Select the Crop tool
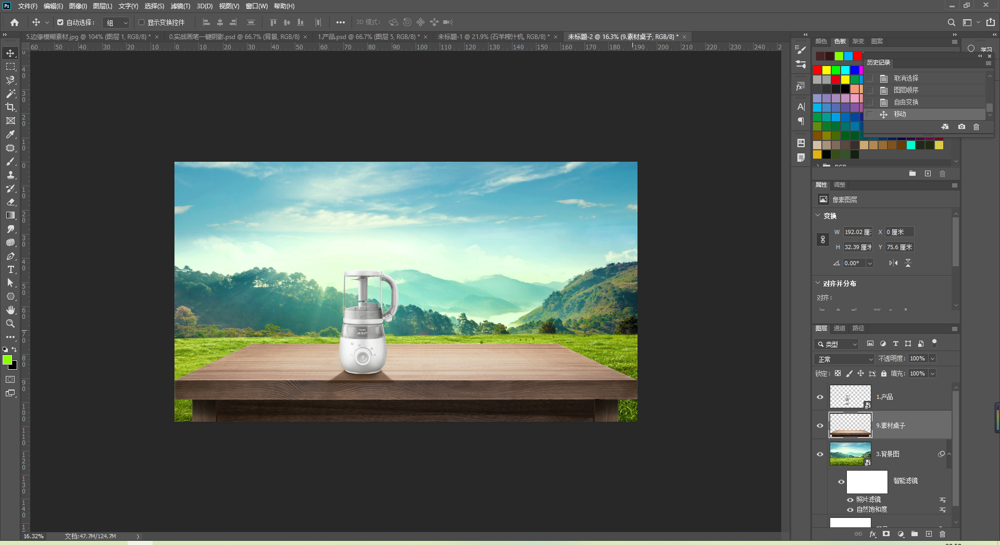 click(x=10, y=107)
